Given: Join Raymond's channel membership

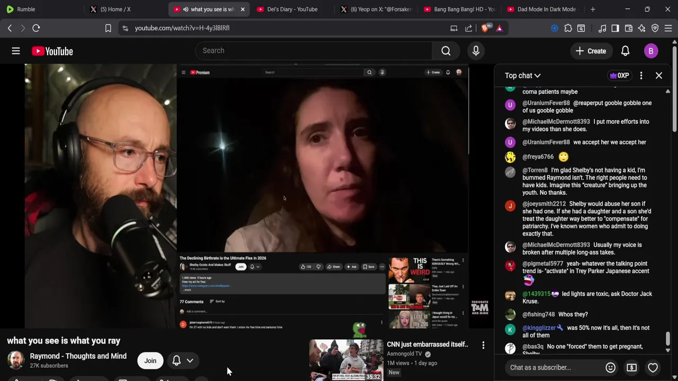Looking at the screenshot, I should pyautogui.click(x=150, y=361).
